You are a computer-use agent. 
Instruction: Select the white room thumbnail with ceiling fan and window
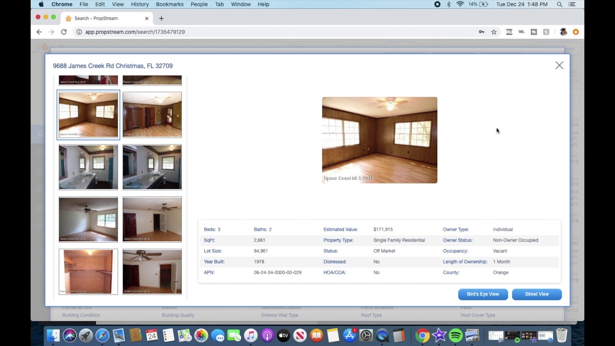(x=88, y=219)
